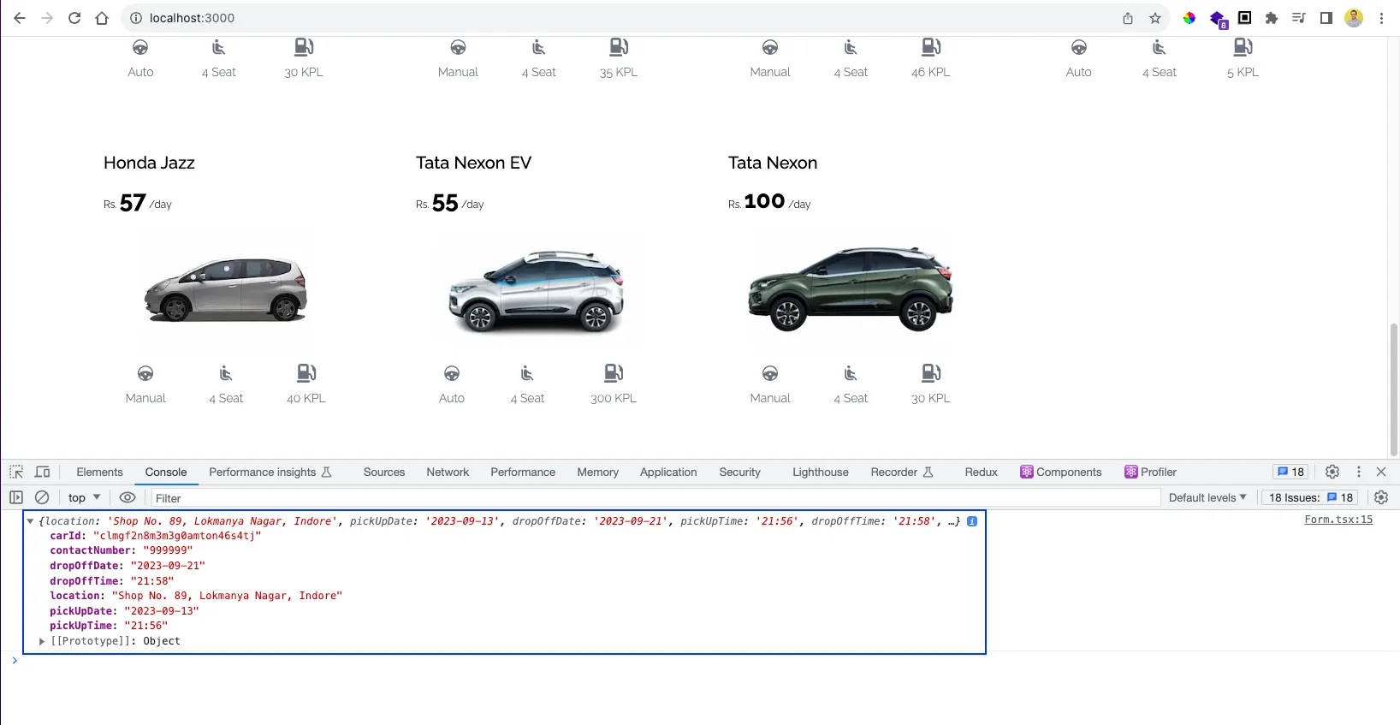Click the green Tata Nexon car image
Viewport: 1400px width, 725px height.
pyautogui.click(x=851, y=288)
